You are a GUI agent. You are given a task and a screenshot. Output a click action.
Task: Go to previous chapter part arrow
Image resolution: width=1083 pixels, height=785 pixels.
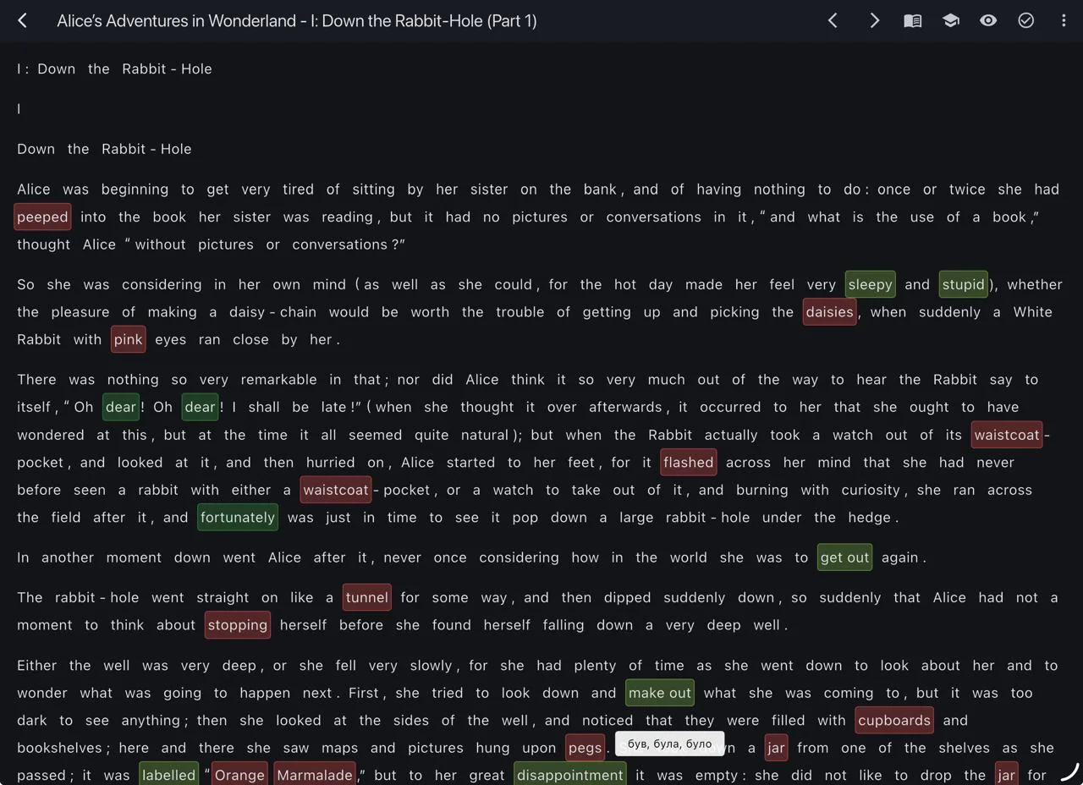click(x=833, y=20)
